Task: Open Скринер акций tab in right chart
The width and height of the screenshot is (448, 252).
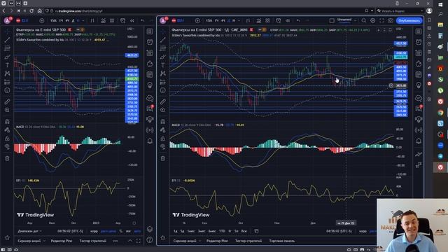Action: coord(185,241)
